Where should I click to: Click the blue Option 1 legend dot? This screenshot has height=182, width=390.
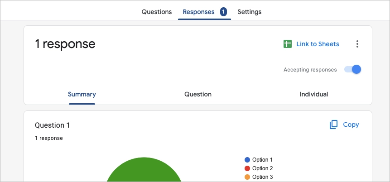point(247,160)
